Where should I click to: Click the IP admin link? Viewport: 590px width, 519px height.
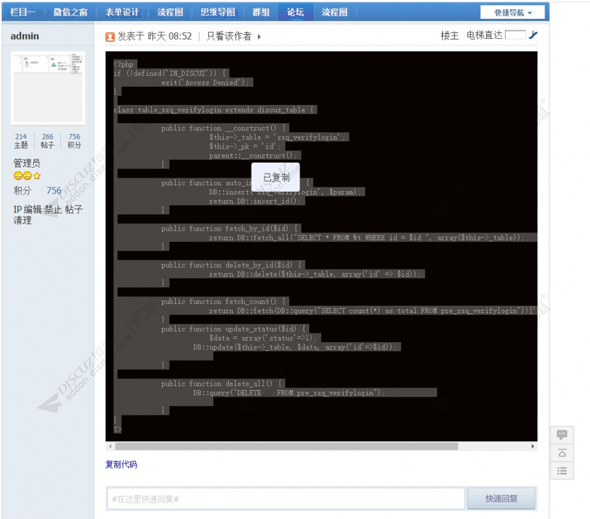tap(18, 209)
